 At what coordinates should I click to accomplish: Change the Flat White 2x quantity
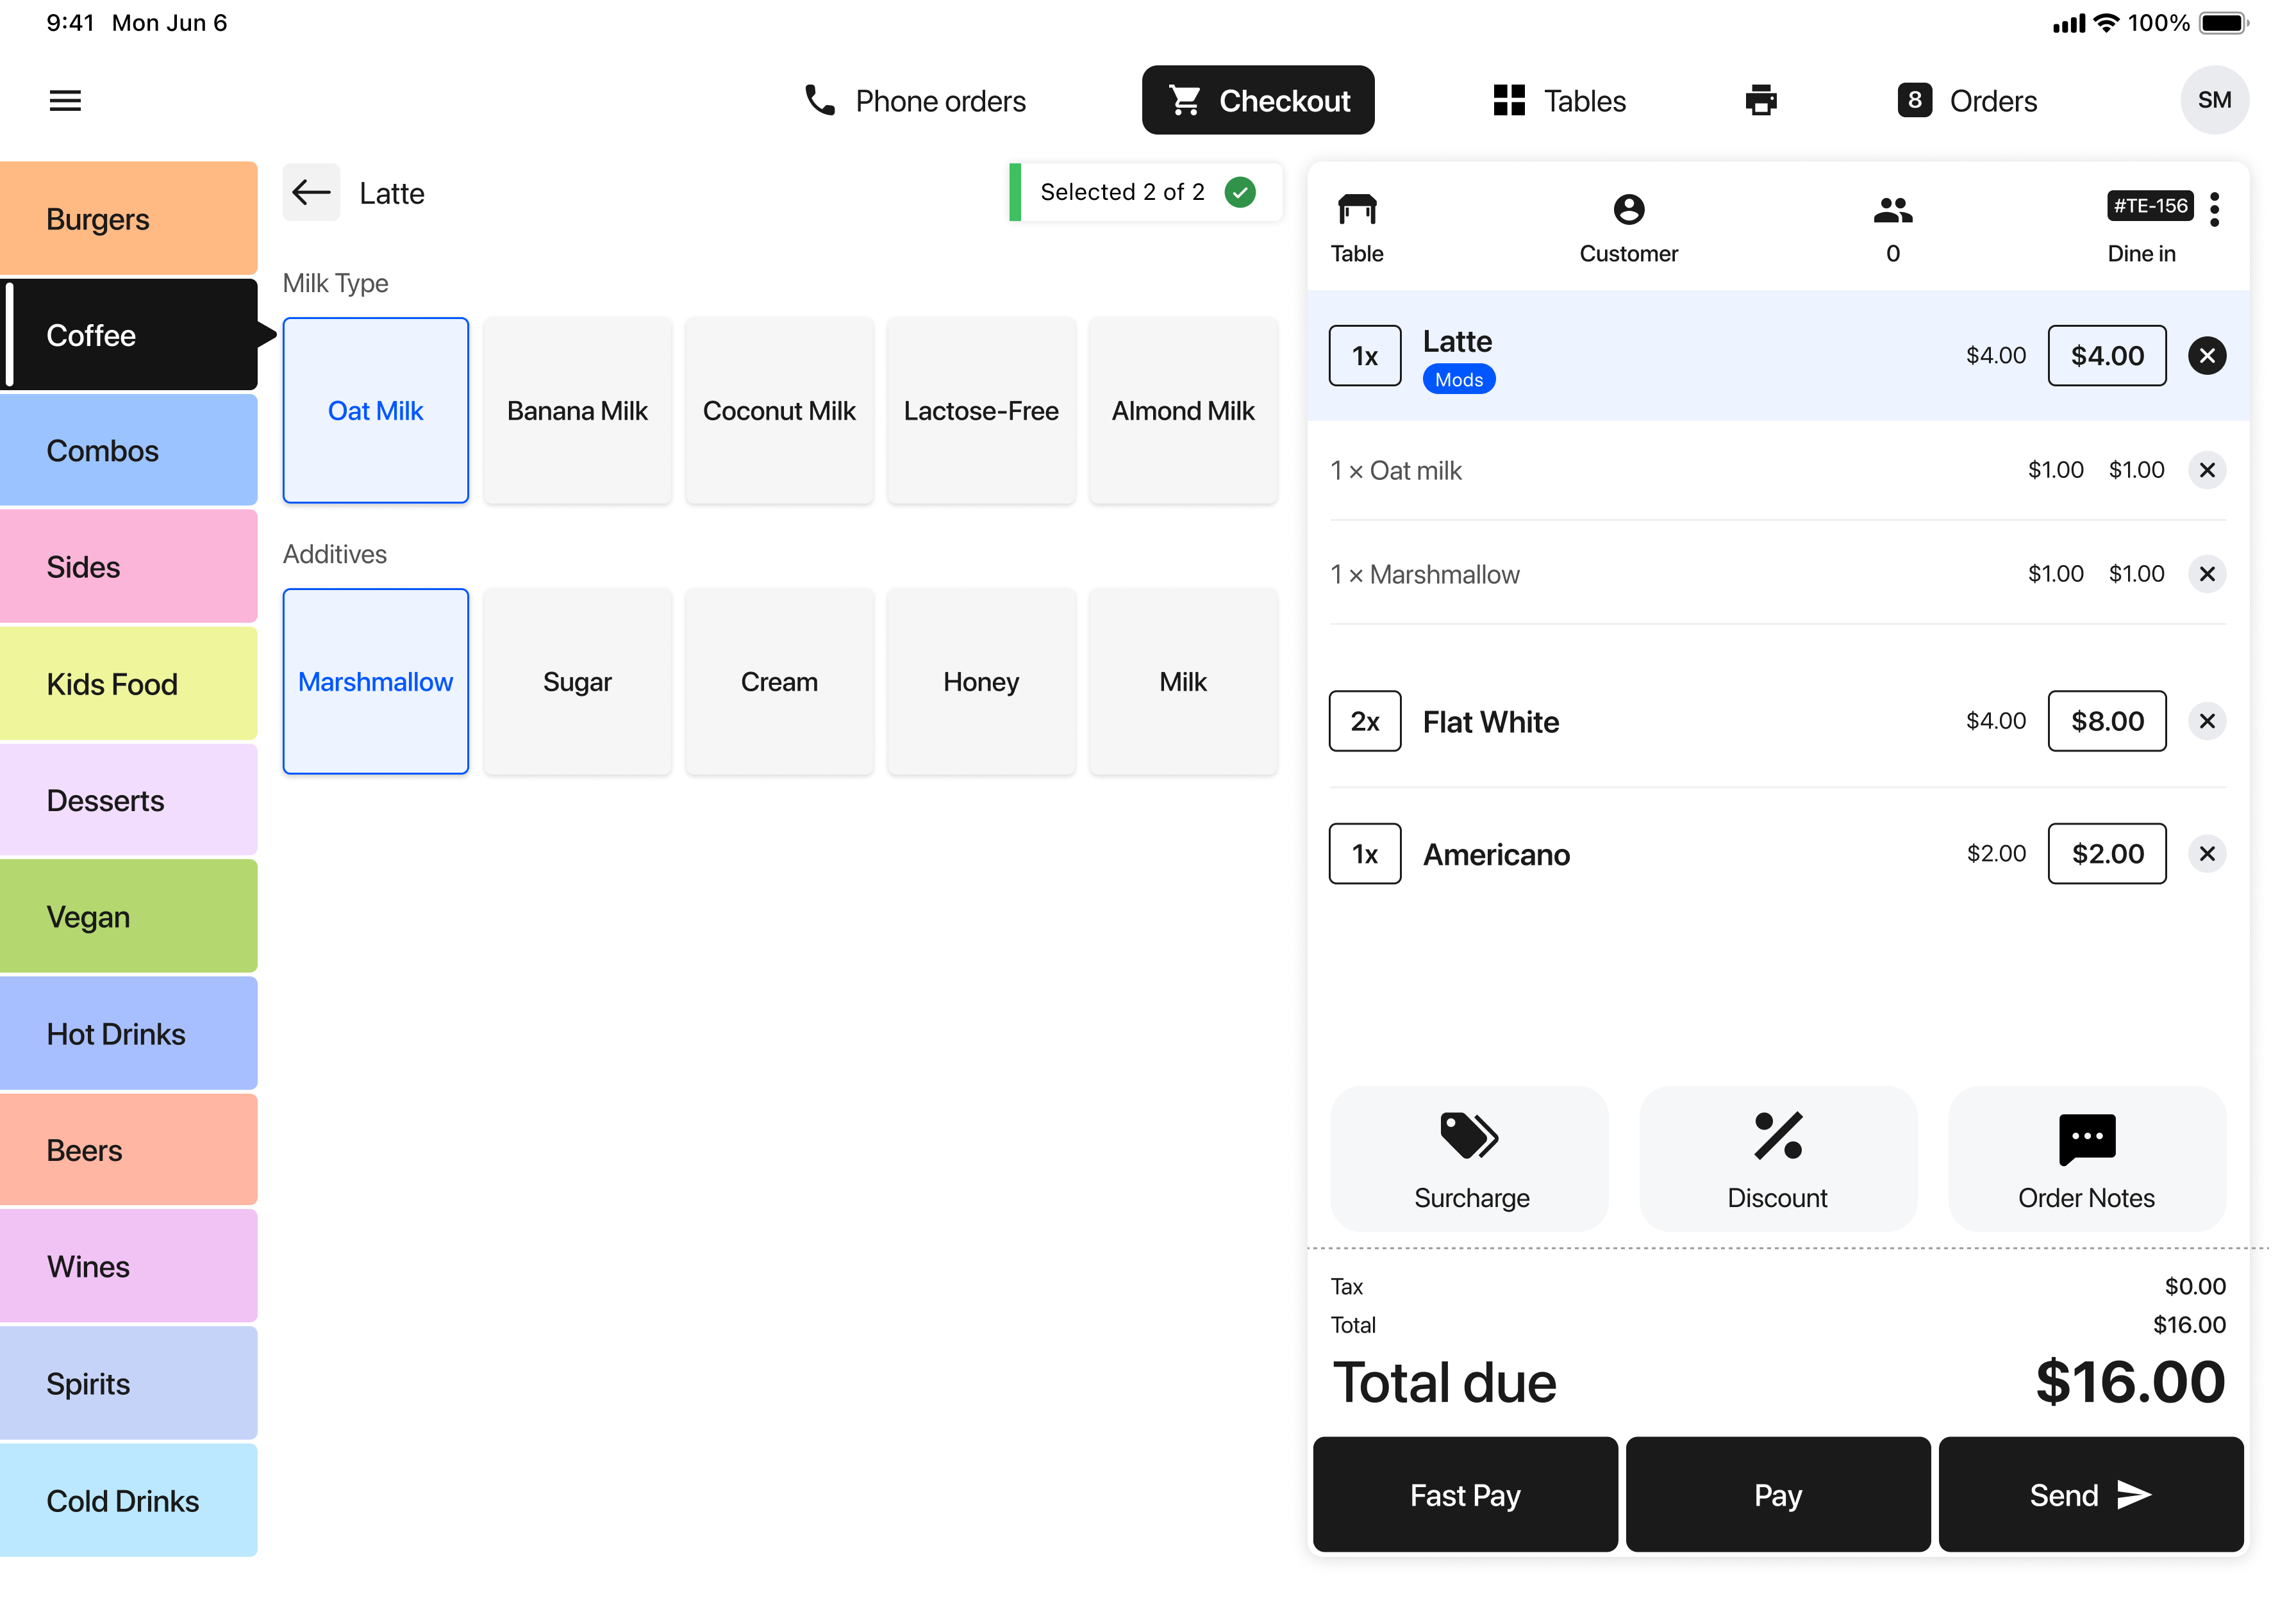click(x=1364, y=721)
